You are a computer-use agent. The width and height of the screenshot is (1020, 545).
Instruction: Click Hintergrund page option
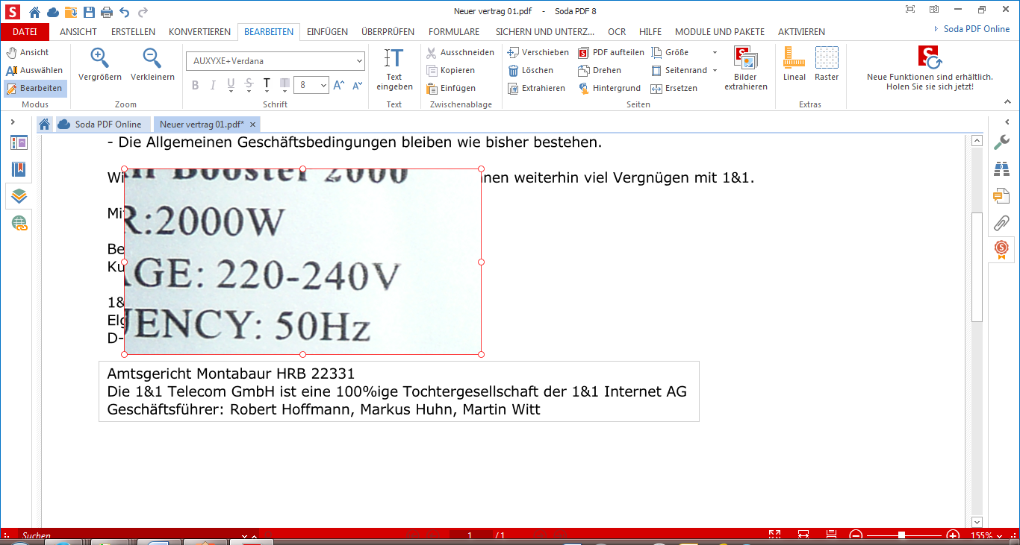(610, 88)
